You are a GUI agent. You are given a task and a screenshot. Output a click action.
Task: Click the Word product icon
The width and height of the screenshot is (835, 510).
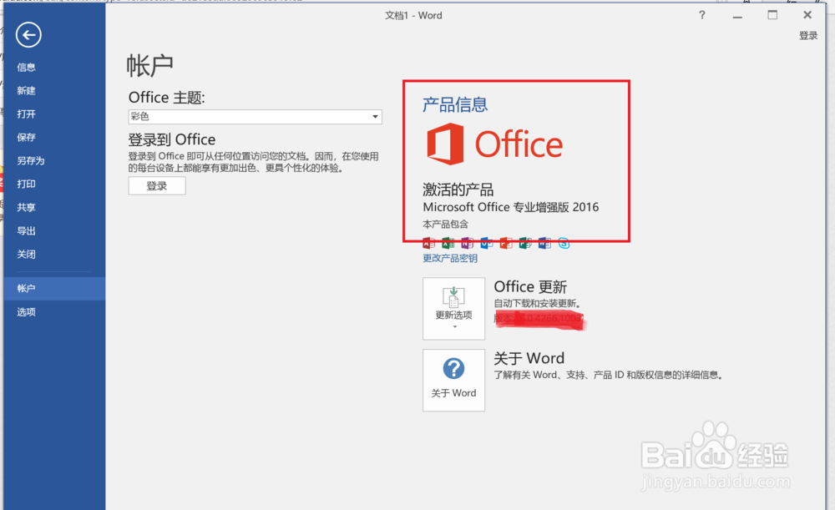(x=544, y=244)
